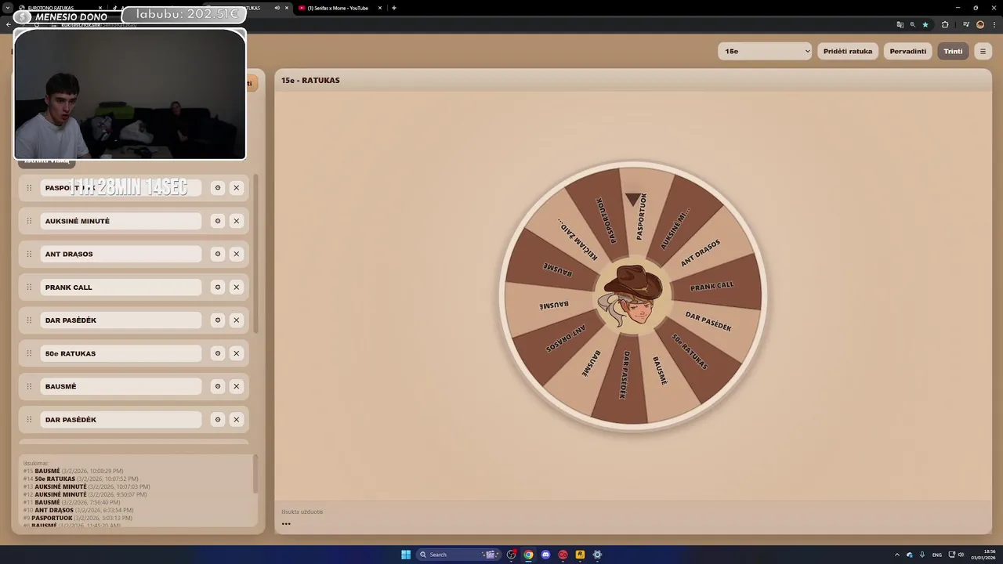Click the Pridėti ratuka button
1003x564 pixels.
coord(848,51)
